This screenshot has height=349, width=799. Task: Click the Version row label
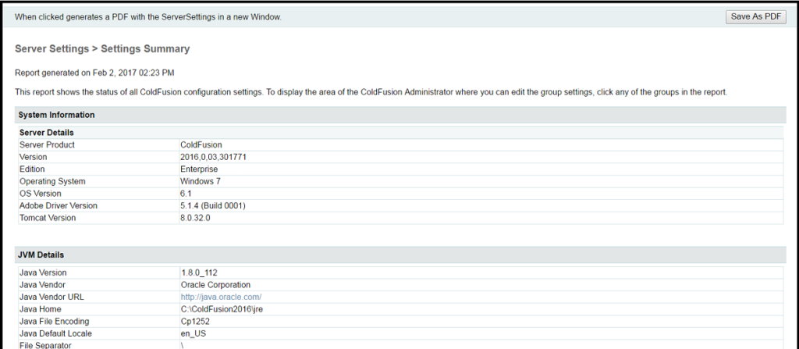[x=33, y=157]
